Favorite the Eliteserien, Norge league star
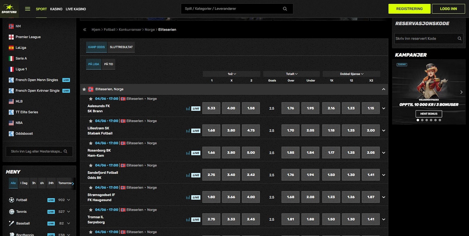Screen dimensions: 469x236 tap(84, 89)
